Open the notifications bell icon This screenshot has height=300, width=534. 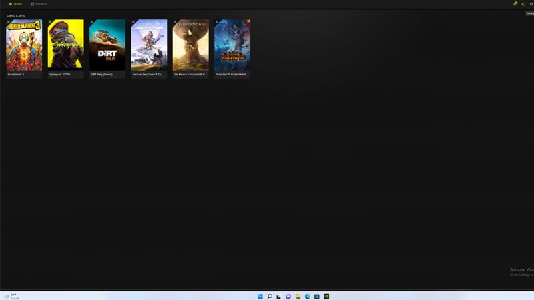point(515,4)
